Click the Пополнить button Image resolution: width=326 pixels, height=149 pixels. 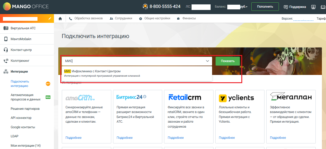pos(265,7)
